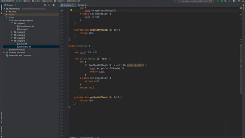Click the calculateCost() crumb in bottom breadcrumbs
The image size is (245, 138).
[87, 137]
